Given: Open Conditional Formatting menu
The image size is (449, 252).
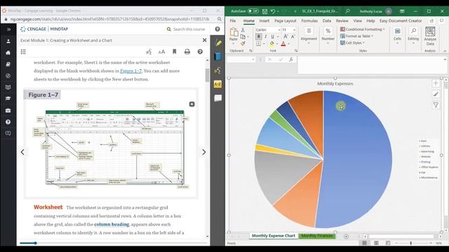Looking at the screenshot, I should (362, 29).
